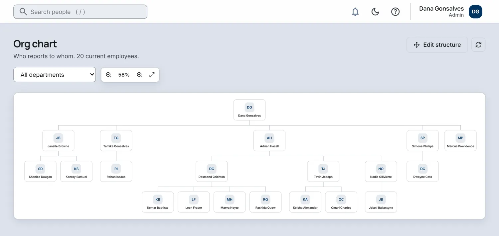
Task: Open Tevin Joseph's card
Action: click(323, 171)
